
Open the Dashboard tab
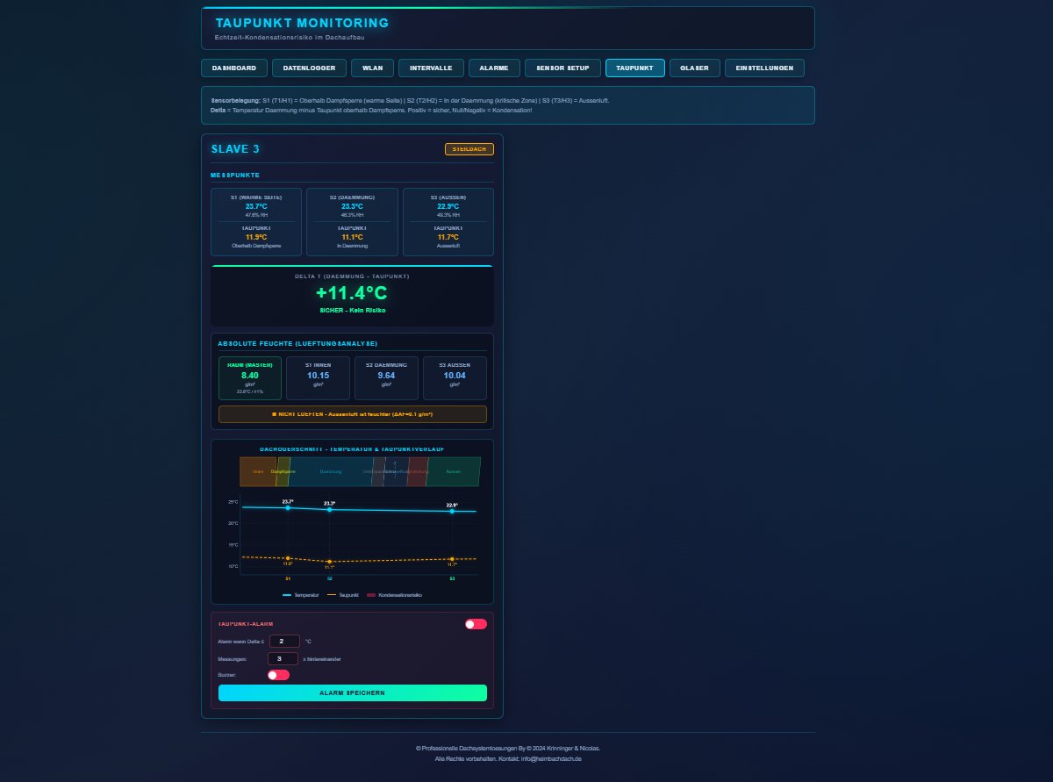(233, 68)
